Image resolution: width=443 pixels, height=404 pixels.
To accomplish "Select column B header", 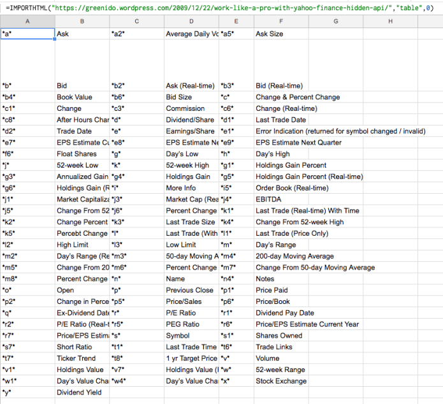I will pyautogui.click(x=82, y=21).
